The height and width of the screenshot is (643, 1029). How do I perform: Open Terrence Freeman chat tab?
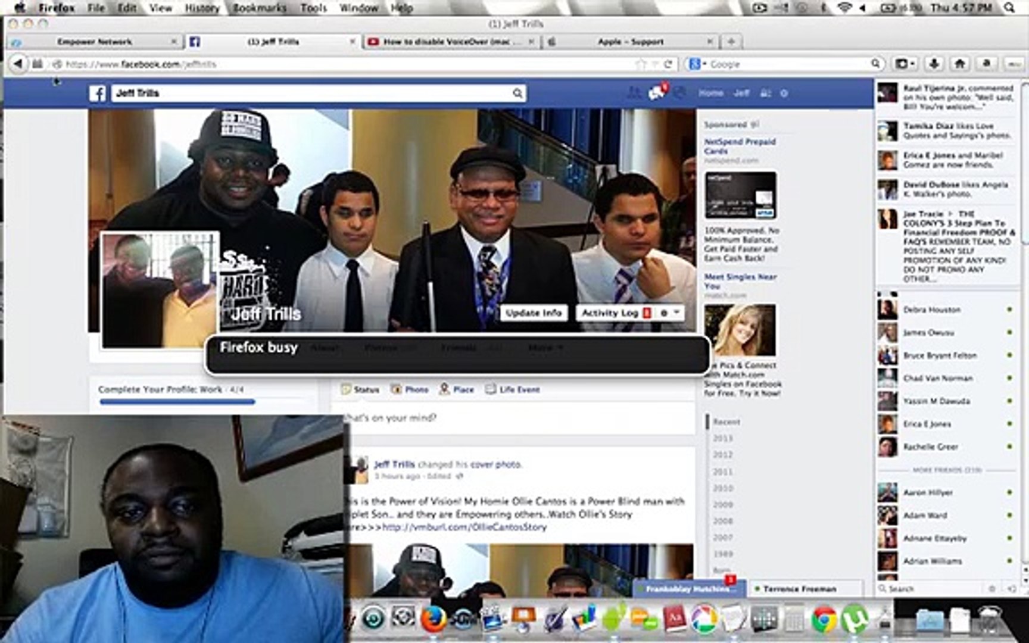click(806, 589)
